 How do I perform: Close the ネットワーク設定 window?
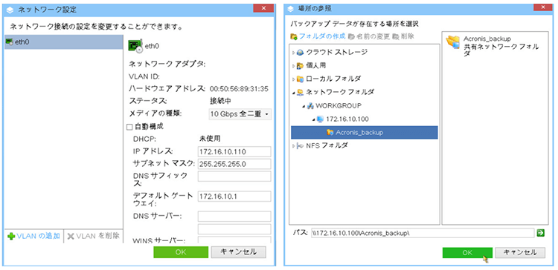pos(263,8)
